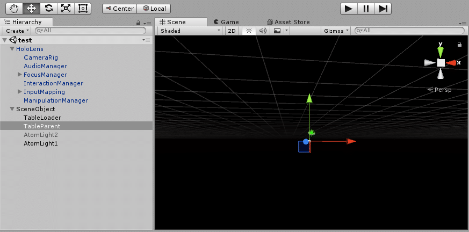Collapse the SceneObject arrow

pos(12,109)
